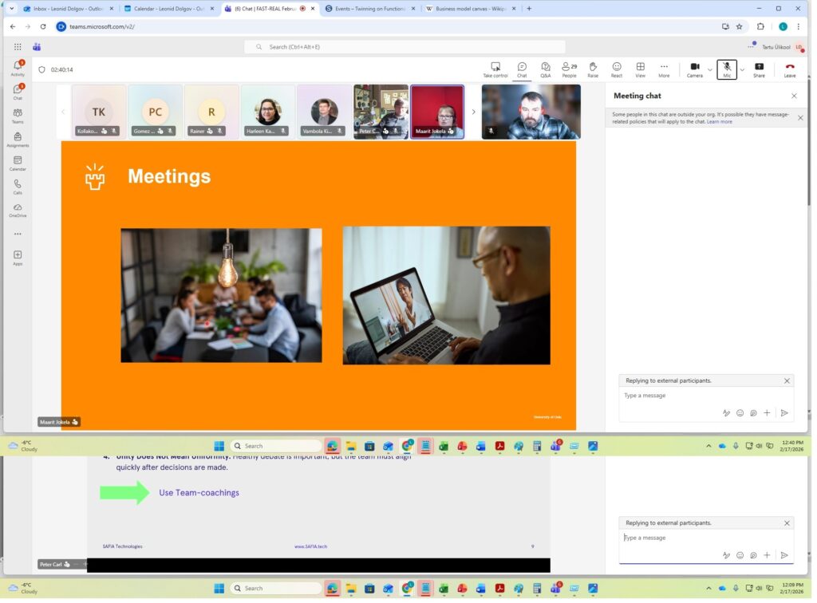Expand camera options arrow next to Camera
The height and width of the screenshot is (603, 817).
pos(710,69)
